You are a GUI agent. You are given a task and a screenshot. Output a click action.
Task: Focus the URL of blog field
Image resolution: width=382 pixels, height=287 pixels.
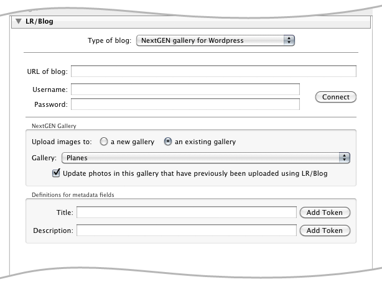(x=213, y=71)
